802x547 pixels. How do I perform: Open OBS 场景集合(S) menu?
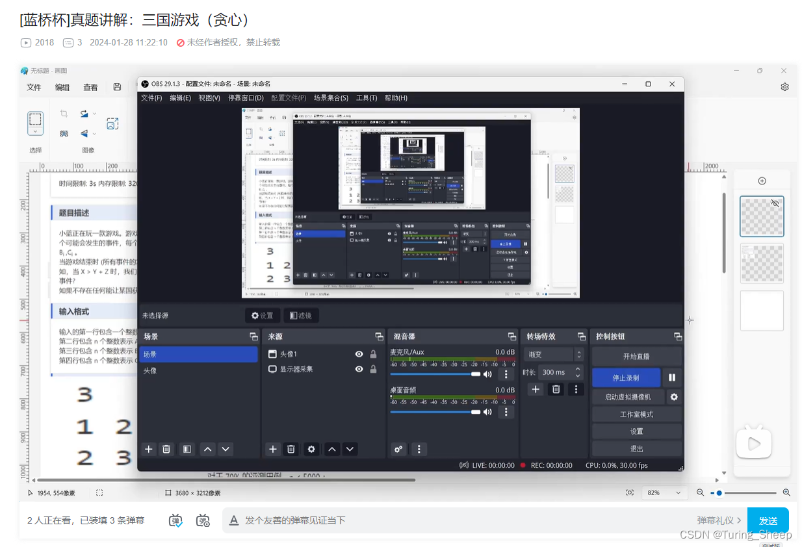coord(332,98)
